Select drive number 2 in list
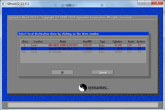Viewport: 165px width, 110px height. 24,48
